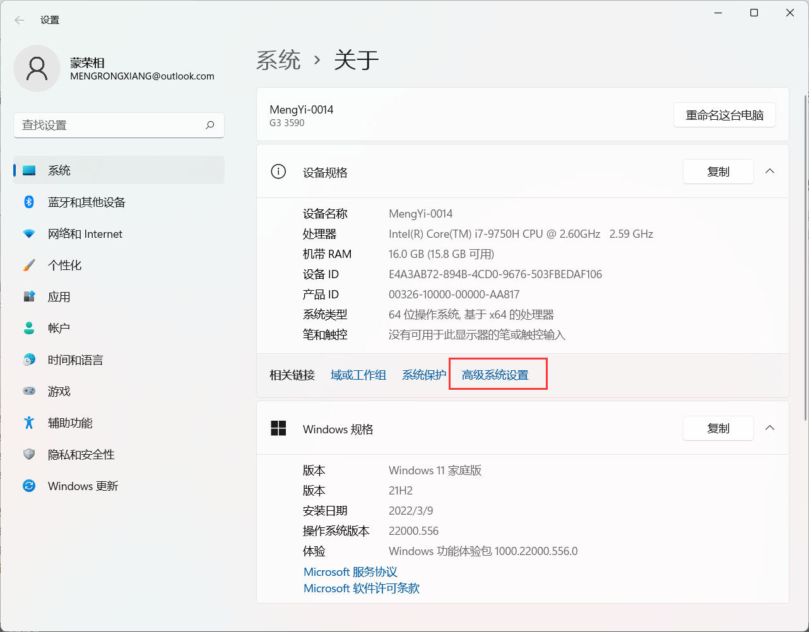The image size is (809, 632).
Task: Click the install date 2022/3/9
Action: 411,510
